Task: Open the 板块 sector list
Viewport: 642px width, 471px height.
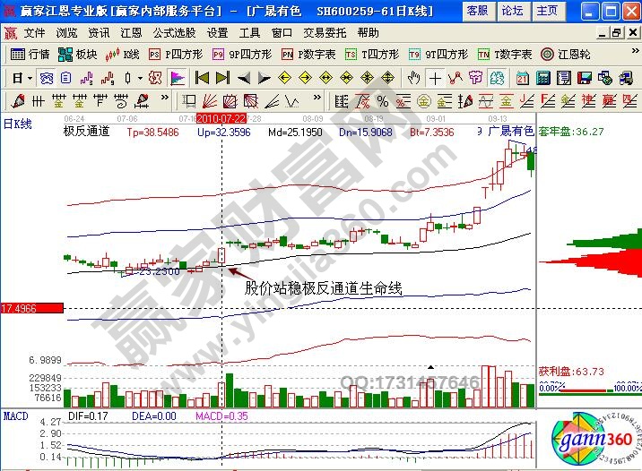Action: (x=79, y=54)
